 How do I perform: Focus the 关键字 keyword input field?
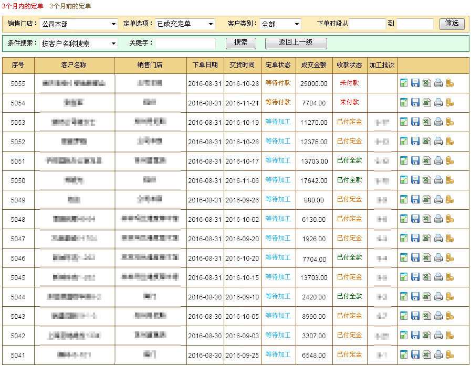tap(185, 44)
